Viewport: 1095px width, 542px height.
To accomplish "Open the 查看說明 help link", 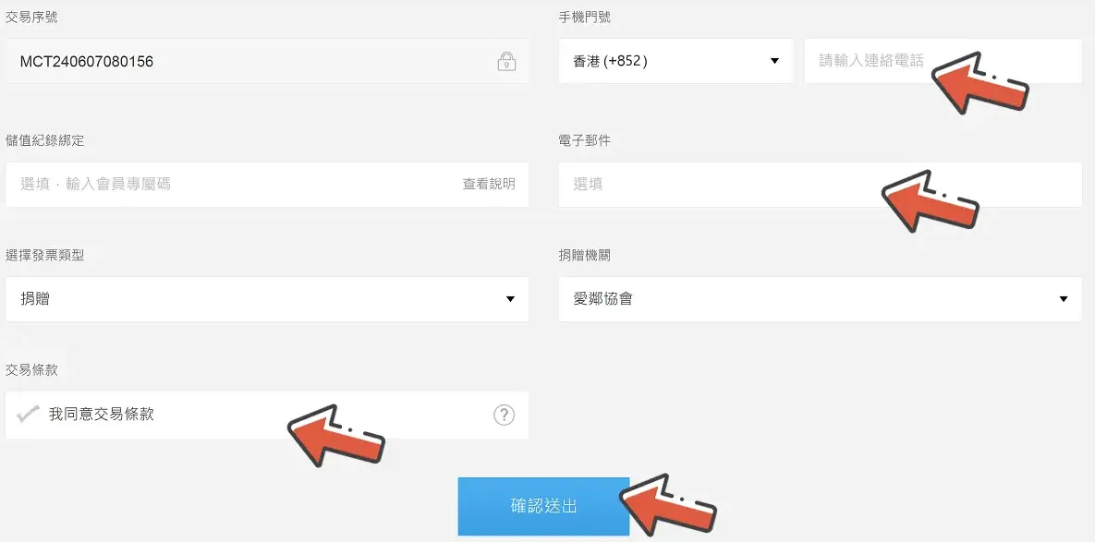I will pos(489,184).
